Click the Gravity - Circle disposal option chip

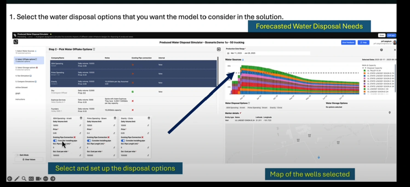(x=276, y=107)
